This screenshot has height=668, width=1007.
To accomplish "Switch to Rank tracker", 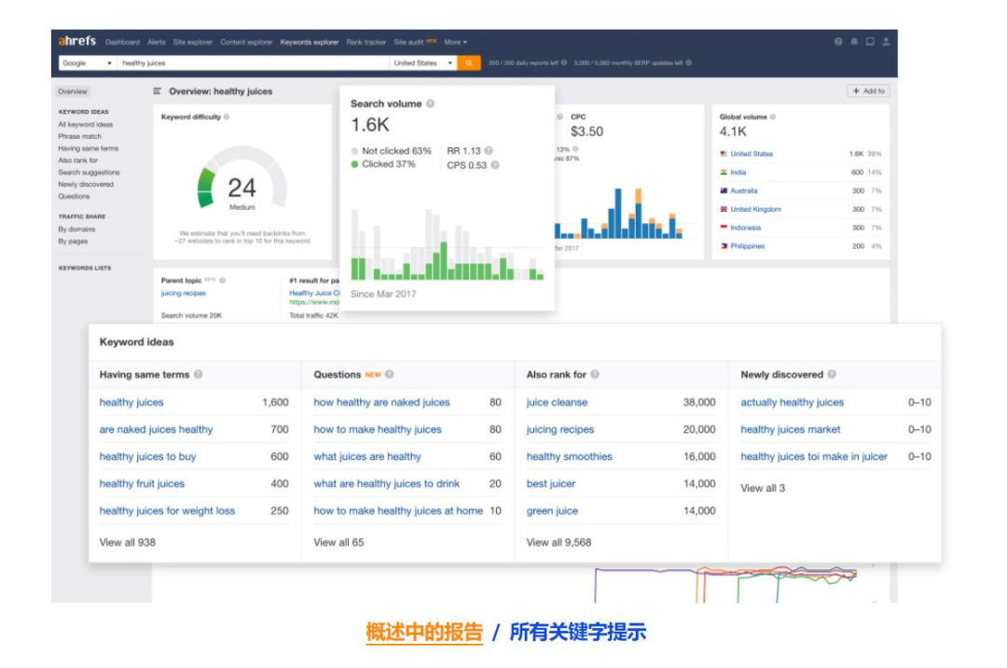I will click(x=366, y=42).
